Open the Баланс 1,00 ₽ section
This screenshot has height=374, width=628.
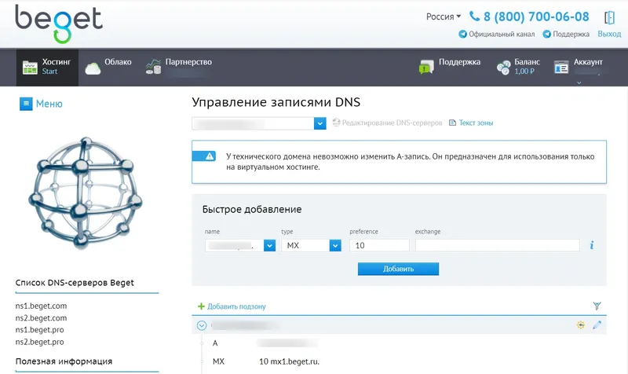pos(527,67)
